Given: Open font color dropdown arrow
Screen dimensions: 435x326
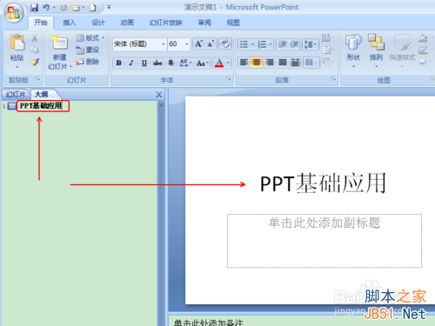Looking at the screenshot, I should tap(228, 63).
